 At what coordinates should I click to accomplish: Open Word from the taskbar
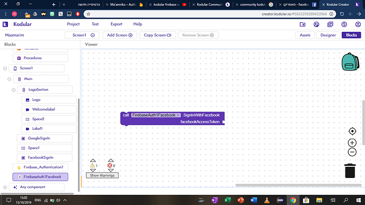[253, 200]
